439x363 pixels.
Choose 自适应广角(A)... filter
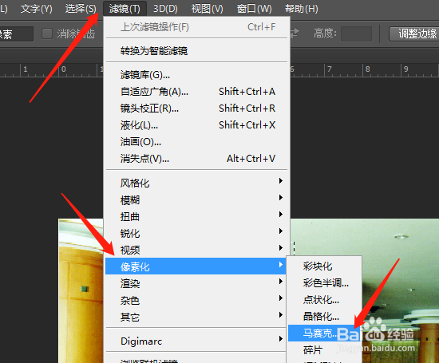196,92
